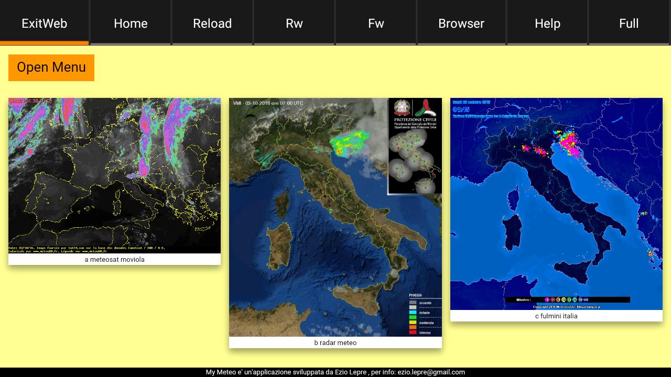Exit the web app via ExitWeb
This screenshot has height=377, width=671.
pos(44,23)
